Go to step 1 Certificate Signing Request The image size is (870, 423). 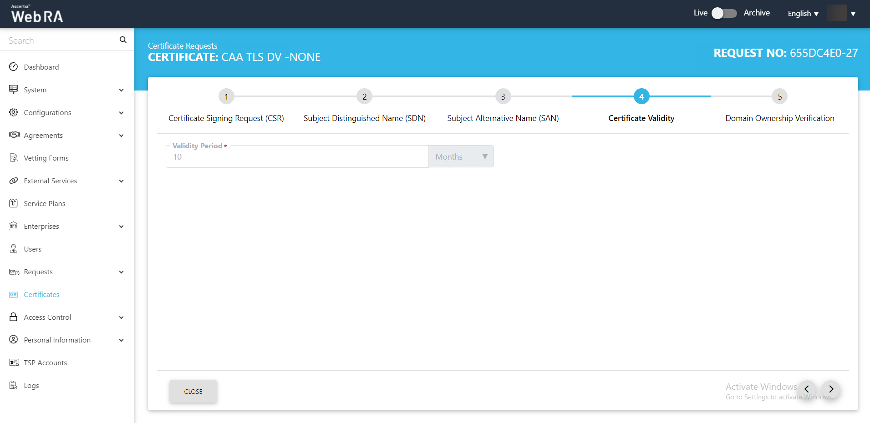point(226,96)
